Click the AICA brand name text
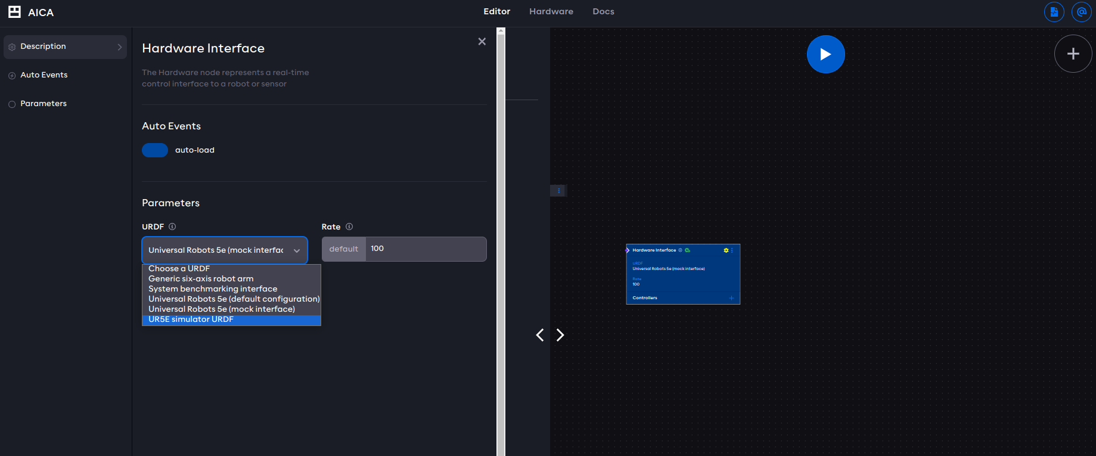Image resolution: width=1096 pixels, height=456 pixels. pos(41,13)
